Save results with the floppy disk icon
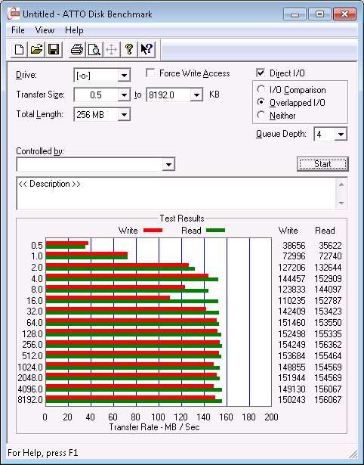The height and width of the screenshot is (465, 364). point(54,49)
